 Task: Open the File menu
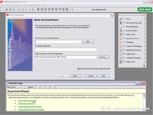pyautogui.click(x=2, y=5)
